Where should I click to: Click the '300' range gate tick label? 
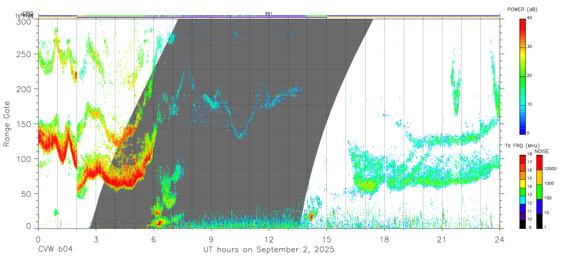point(24,21)
